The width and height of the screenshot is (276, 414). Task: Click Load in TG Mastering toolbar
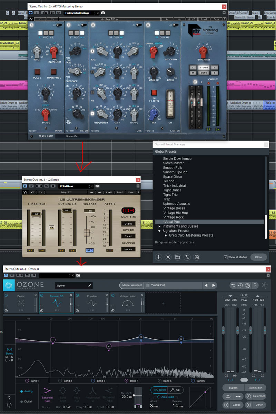point(204,19)
